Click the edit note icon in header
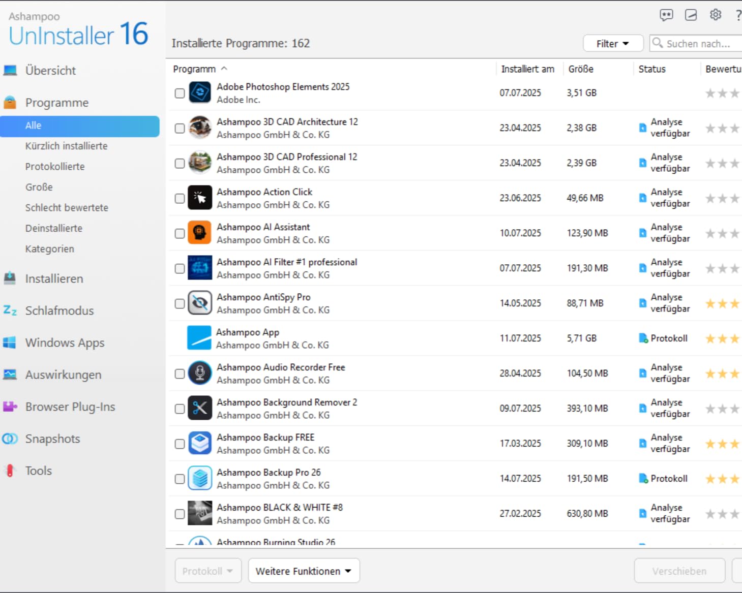Screen dimensions: 742x593 (691, 15)
